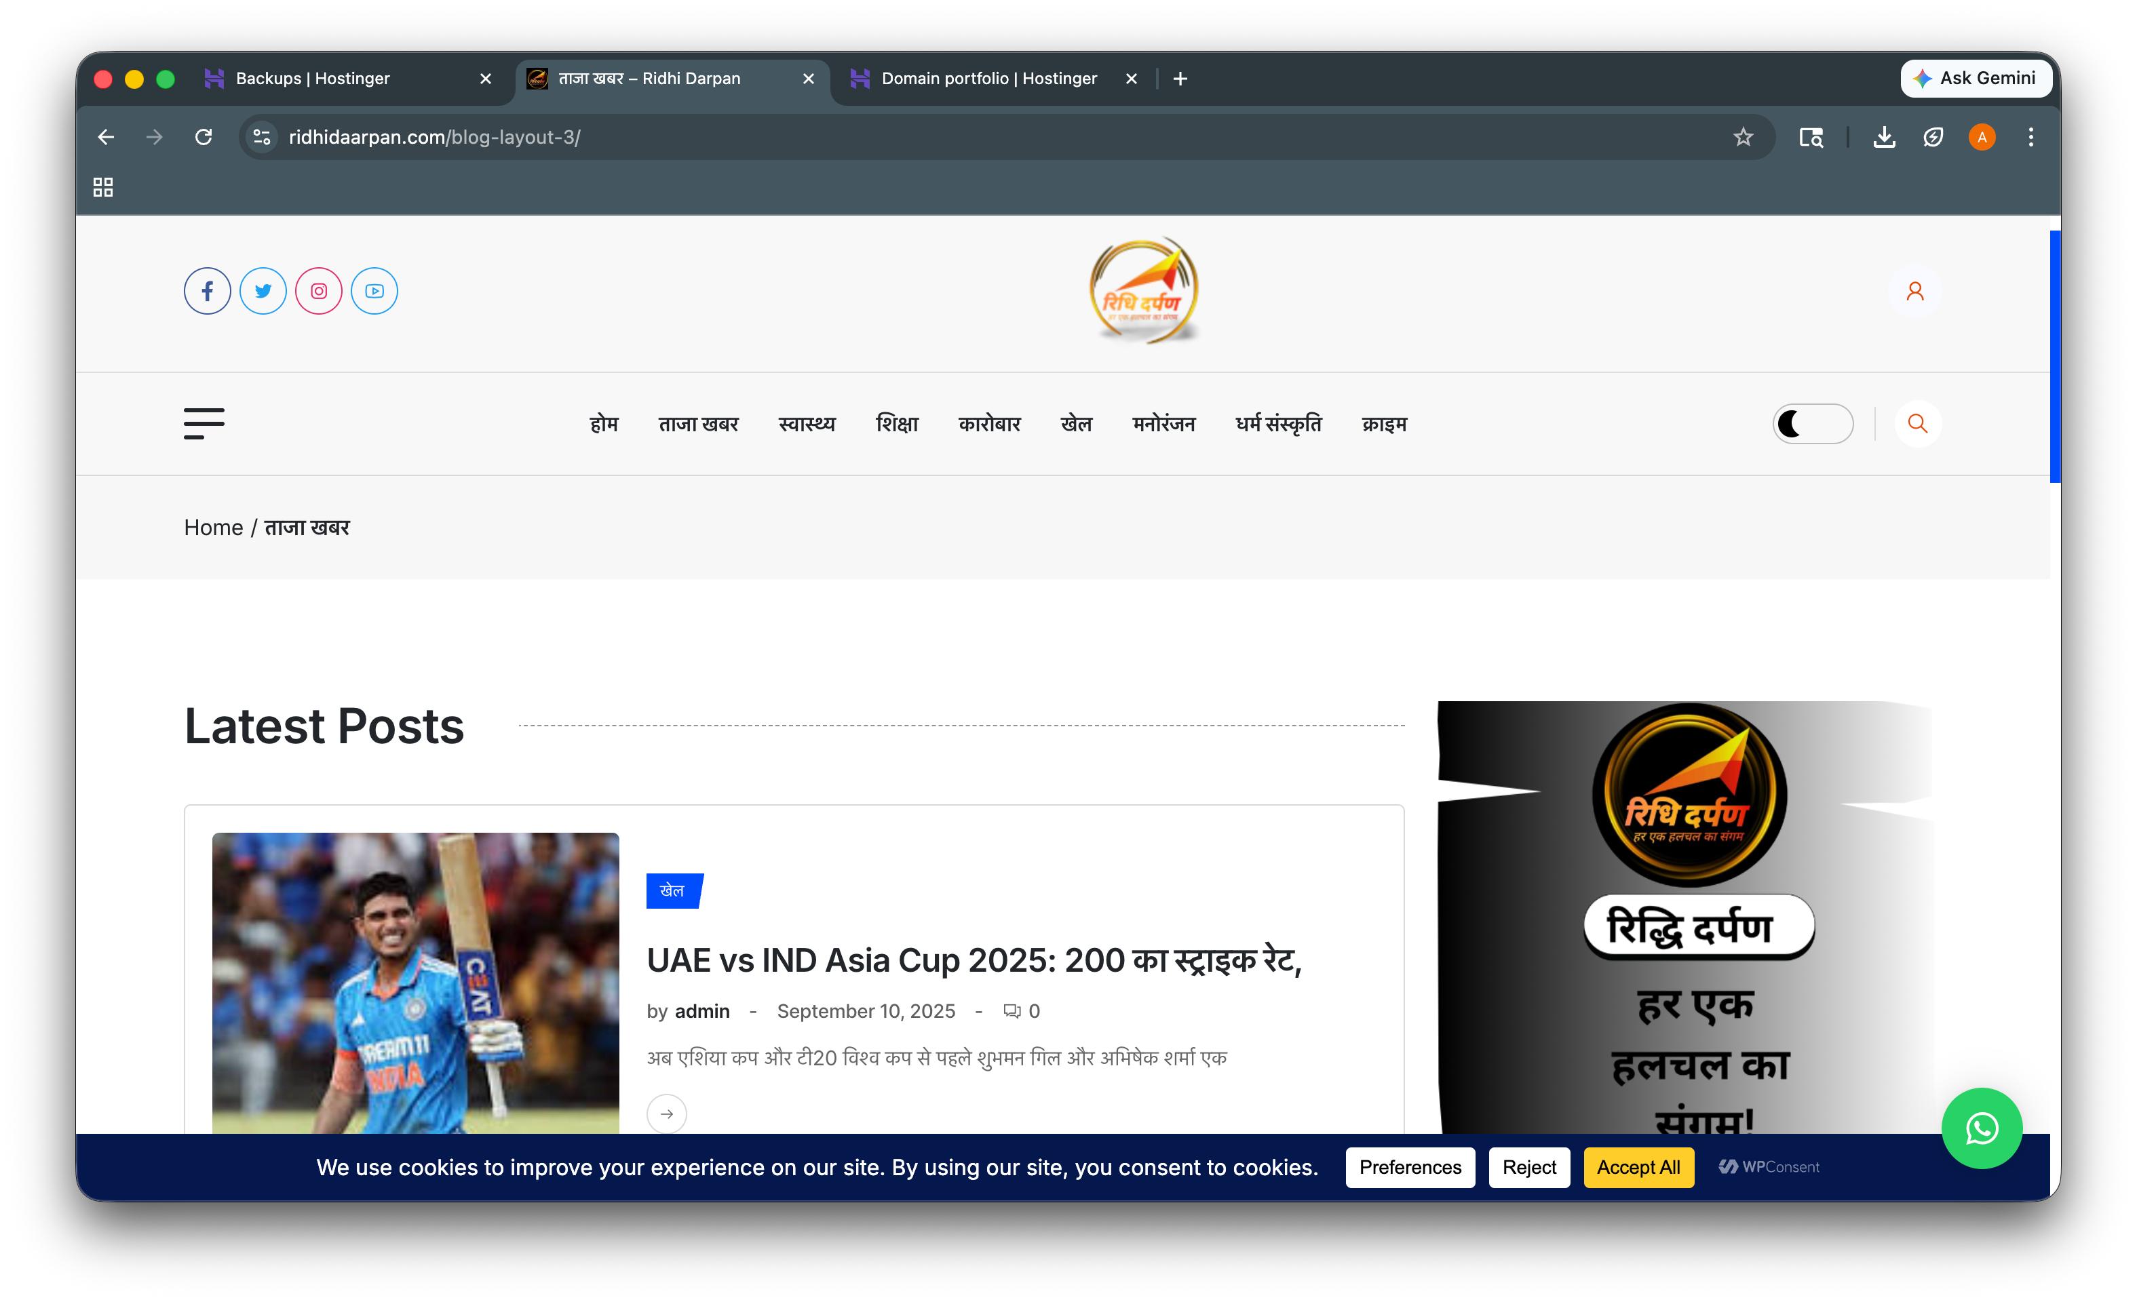Open the Facebook social link icon

[208, 292]
